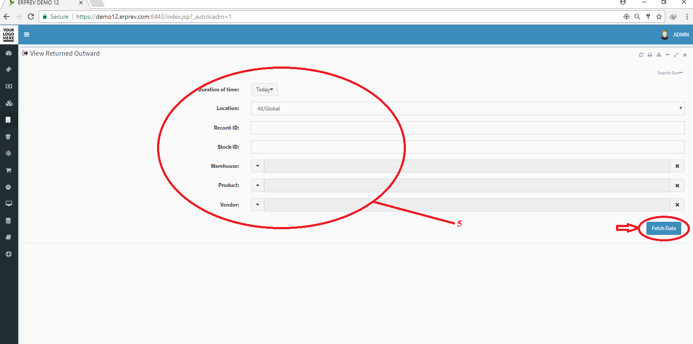693x344 pixels.
Task: Open the shopping cart sidebar icon
Action: pos(8,170)
